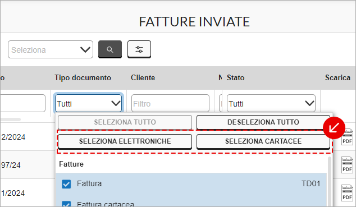
Task: Click the Seleziona Cartacee button
Action: pos(263,141)
